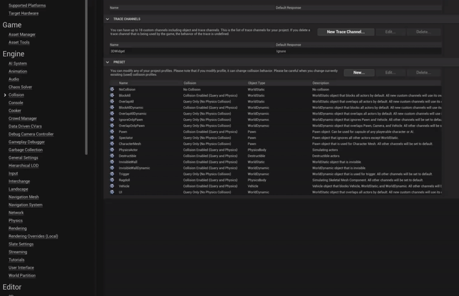Open Network settings

pos(16,213)
